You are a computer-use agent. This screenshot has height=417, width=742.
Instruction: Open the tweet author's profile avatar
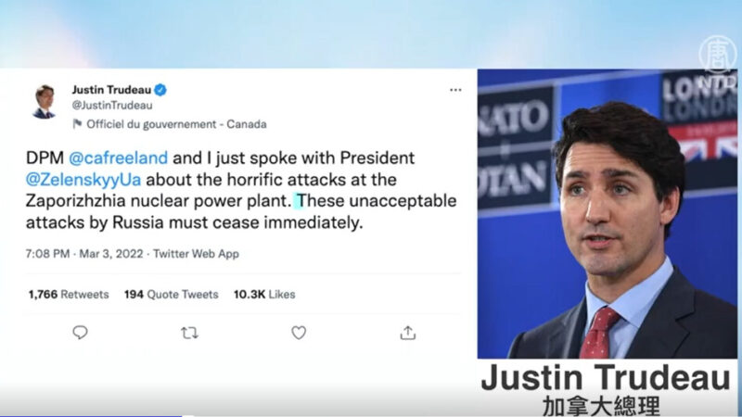[45, 101]
